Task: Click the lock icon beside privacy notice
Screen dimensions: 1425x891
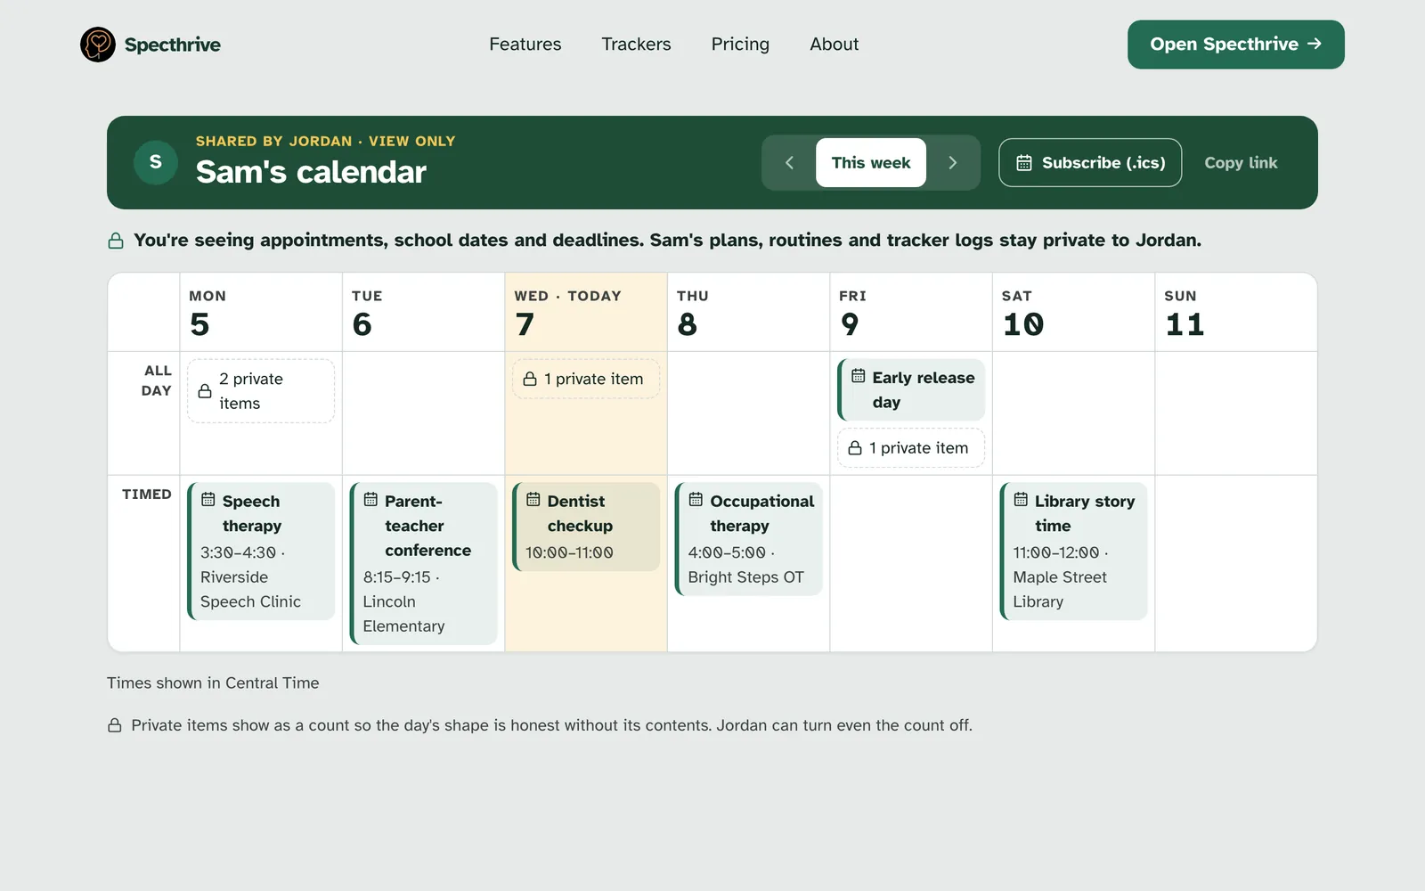Action: 116,241
